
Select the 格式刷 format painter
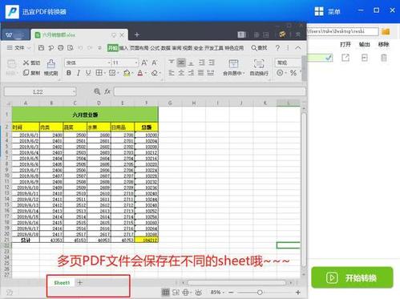pyautogui.click(x=51, y=67)
